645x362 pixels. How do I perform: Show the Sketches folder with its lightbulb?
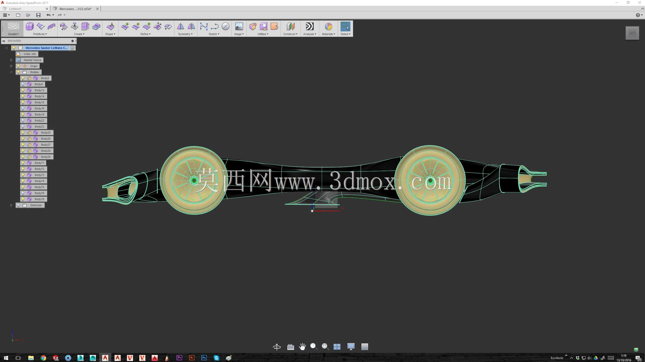(x=18, y=205)
